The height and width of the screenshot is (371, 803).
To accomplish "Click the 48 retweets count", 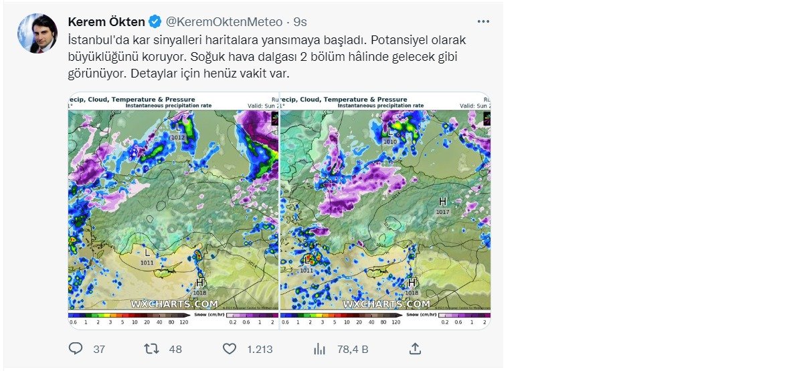I will pyautogui.click(x=175, y=349).
